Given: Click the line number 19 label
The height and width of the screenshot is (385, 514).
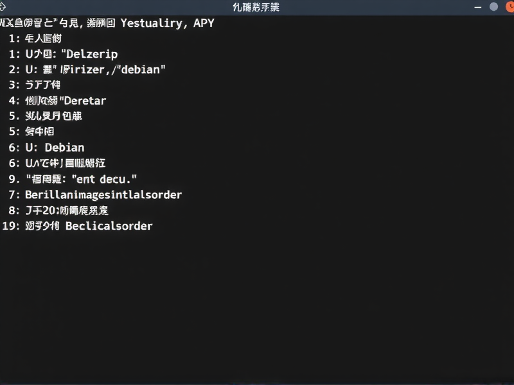Looking at the screenshot, I should tap(9, 226).
